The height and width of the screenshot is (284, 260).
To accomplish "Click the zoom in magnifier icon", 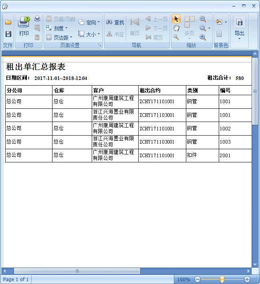I will point(203,37).
